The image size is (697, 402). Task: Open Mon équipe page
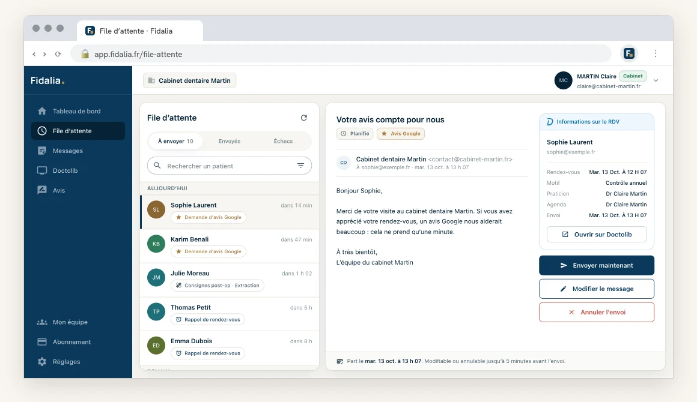click(x=78, y=322)
